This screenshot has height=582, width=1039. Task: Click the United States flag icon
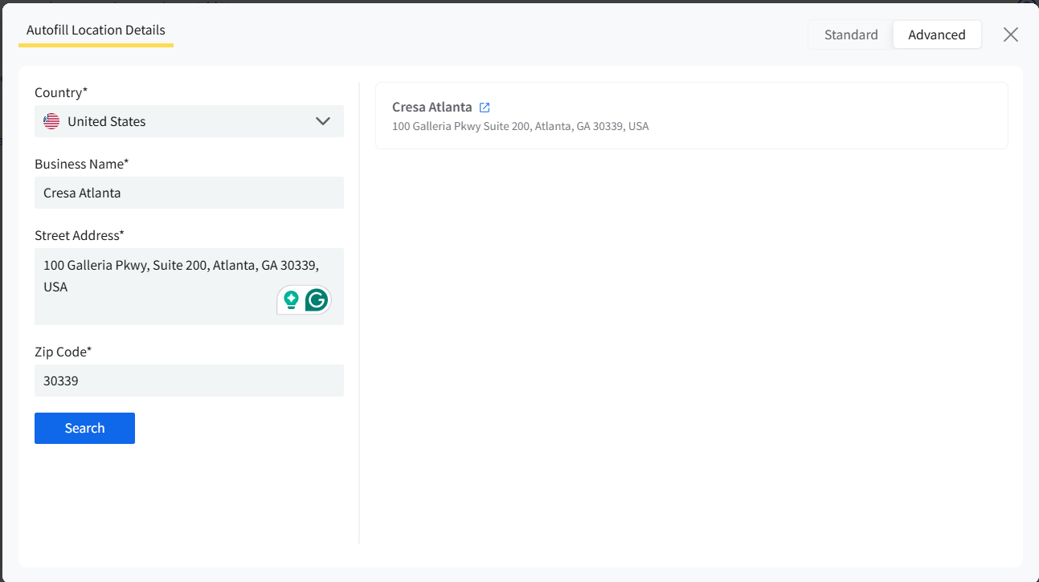tap(51, 121)
